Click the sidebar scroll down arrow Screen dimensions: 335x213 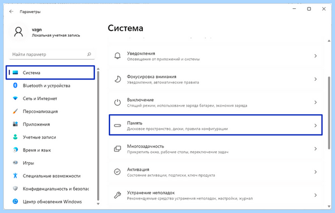[98, 204]
